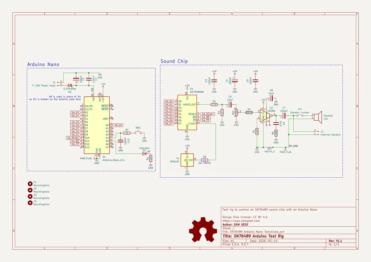This screenshot has height=262, width=371.
Task: Click the 'Rev: V1.1' revision field
Action: 335,241
